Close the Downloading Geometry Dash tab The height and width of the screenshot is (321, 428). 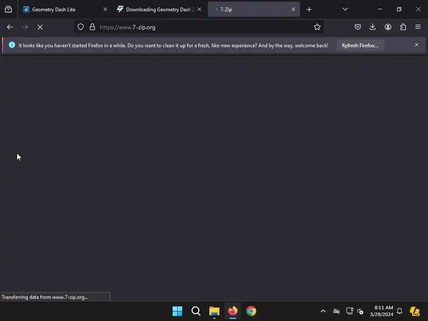point(199,9)
